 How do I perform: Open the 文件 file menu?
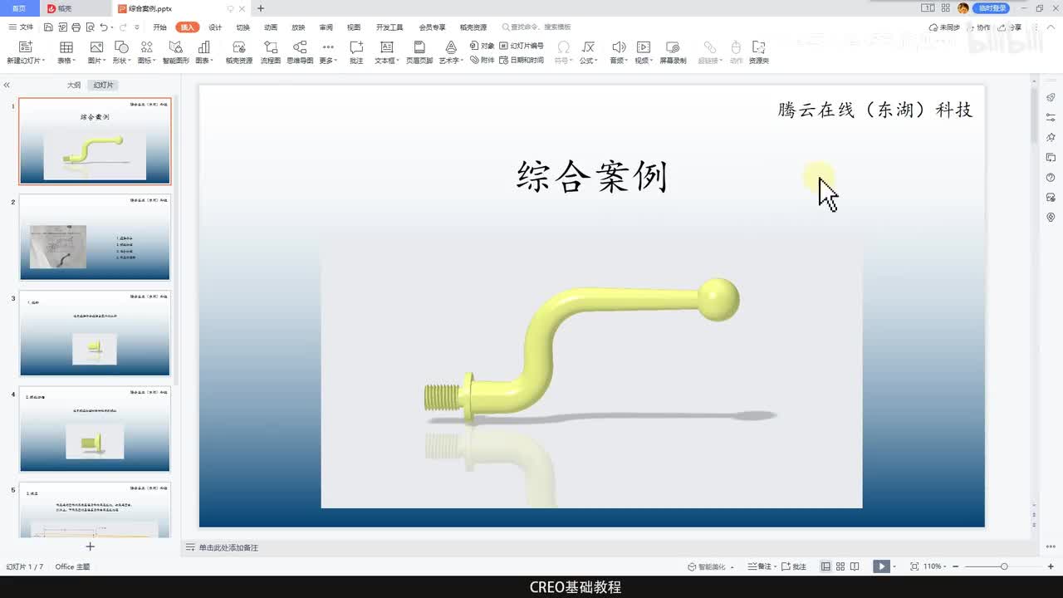22,27
